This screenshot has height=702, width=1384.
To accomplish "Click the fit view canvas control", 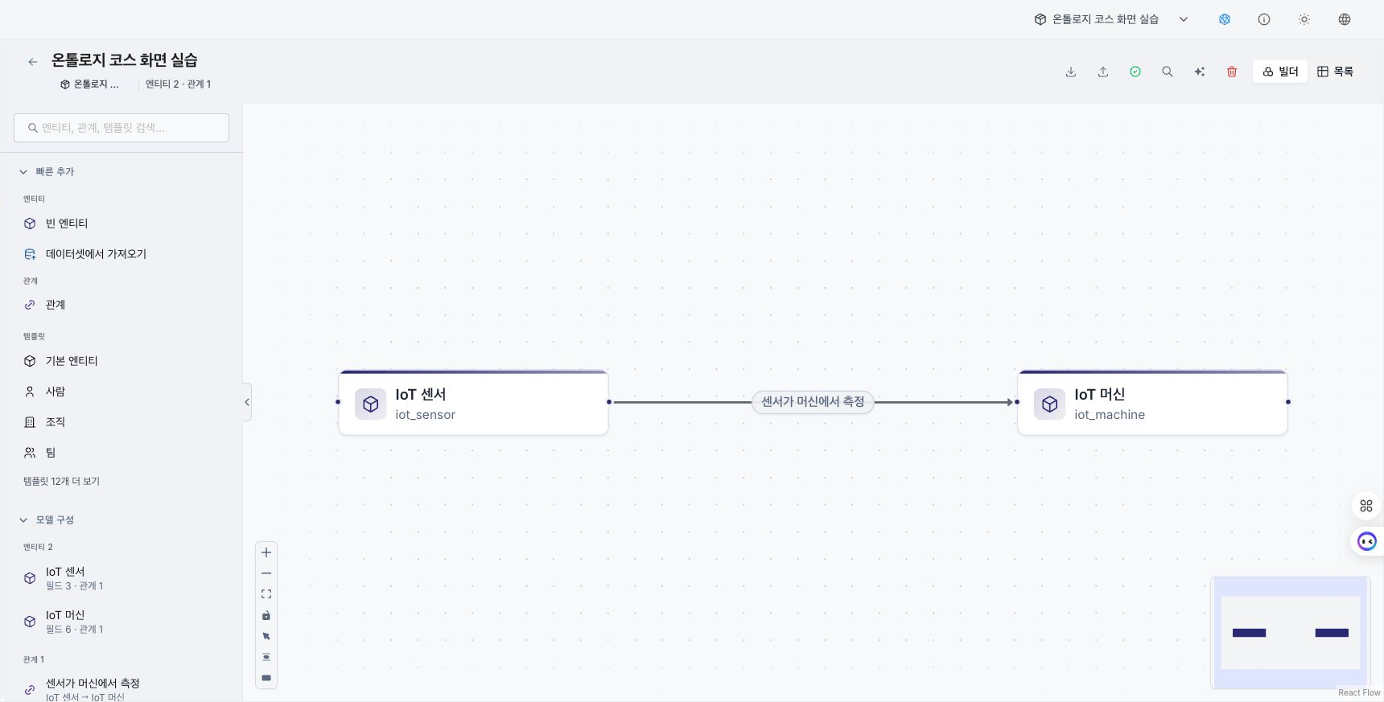I will tap(266, 594).
